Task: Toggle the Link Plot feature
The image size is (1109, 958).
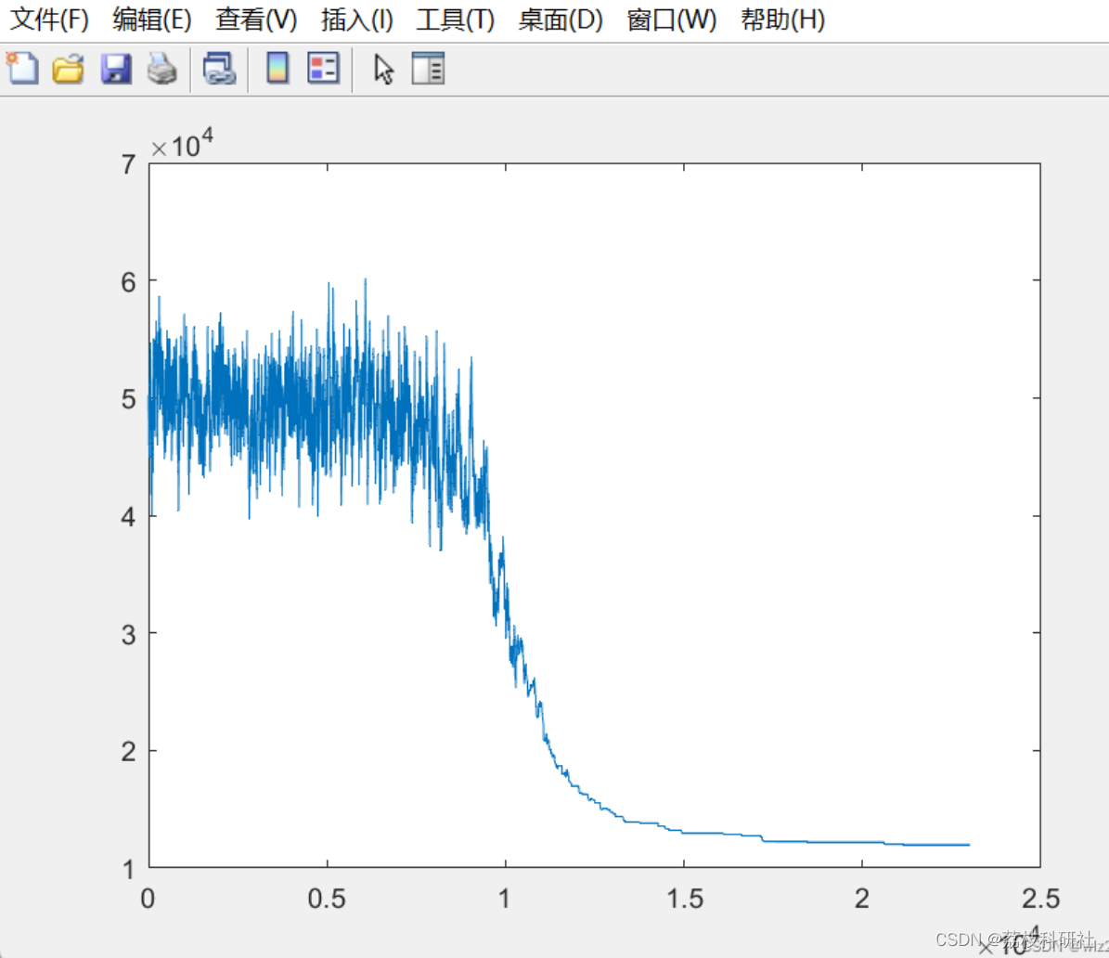Action: click(220, 68)
